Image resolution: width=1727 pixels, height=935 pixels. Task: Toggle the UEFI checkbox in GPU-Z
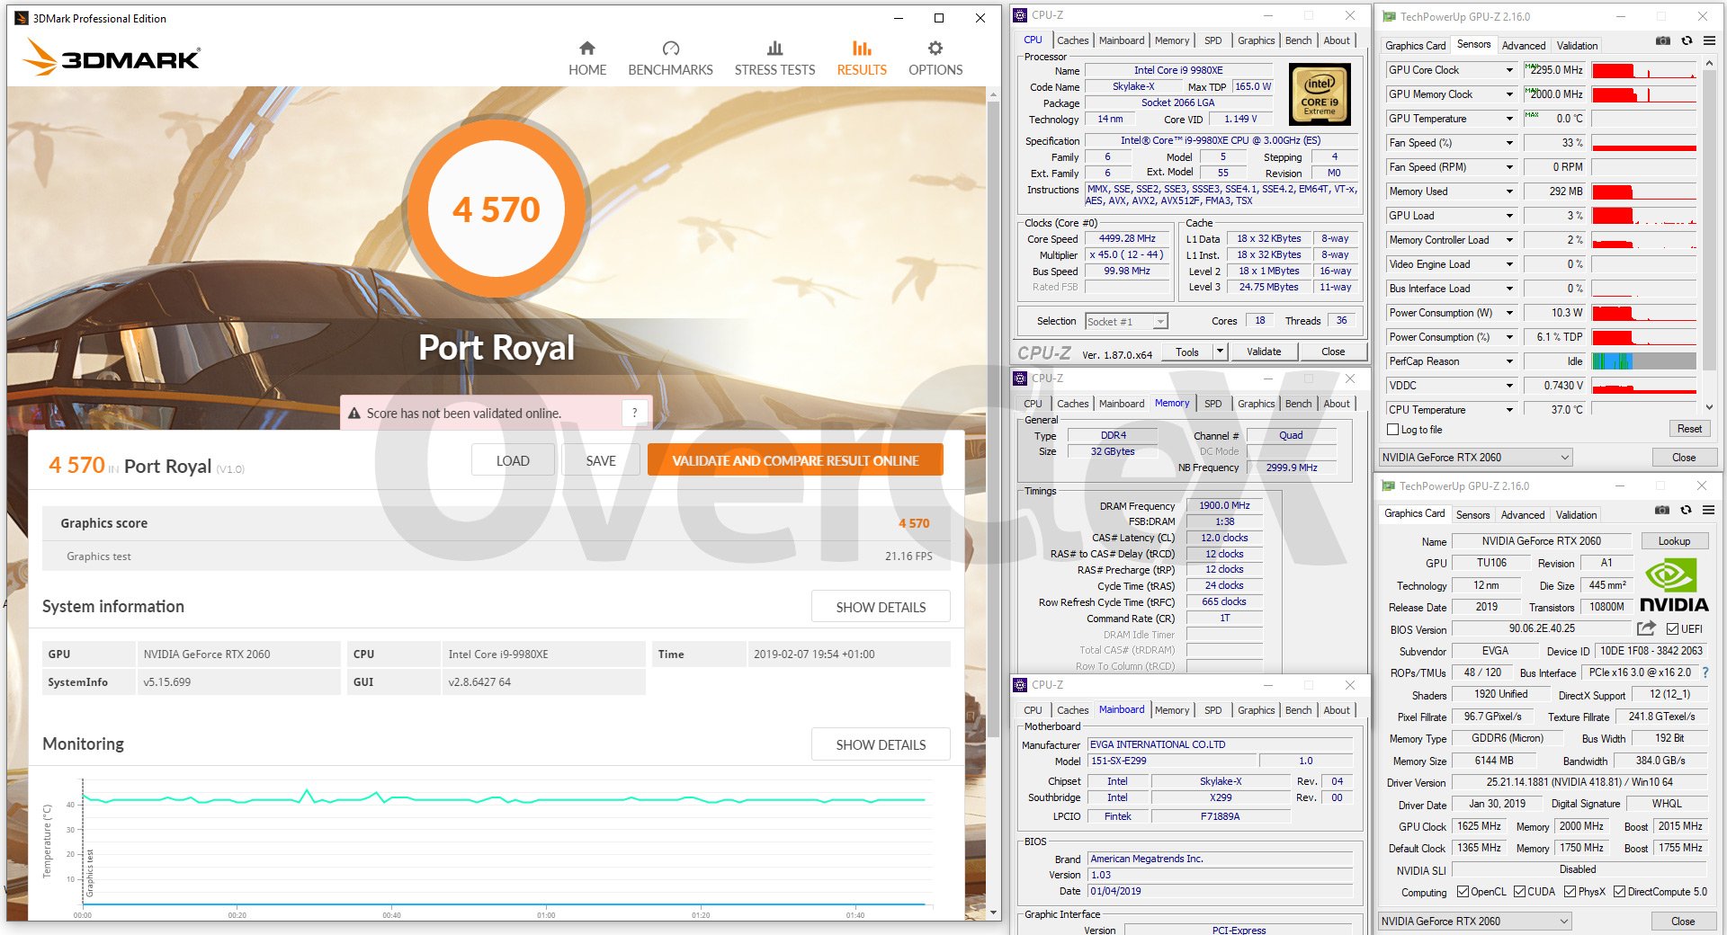click(1672, 628)
